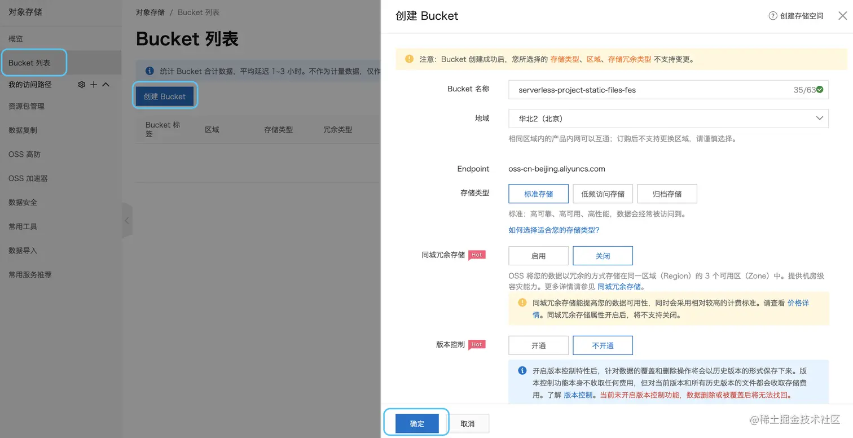Click the warning icon in the 注意 notice
The image size is (853, 438).
click(409, 59)
